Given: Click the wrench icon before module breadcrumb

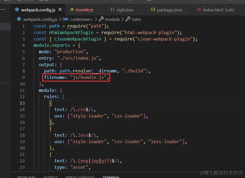Looking at the screenshot, I should (x=101, y=19).
